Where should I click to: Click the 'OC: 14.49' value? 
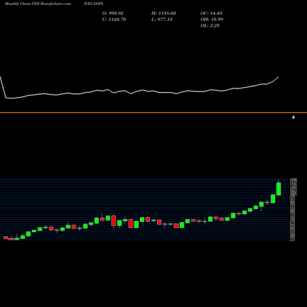pos(211,13)
